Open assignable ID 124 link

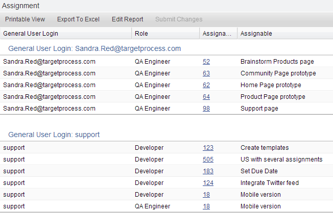tap(208, 183)
